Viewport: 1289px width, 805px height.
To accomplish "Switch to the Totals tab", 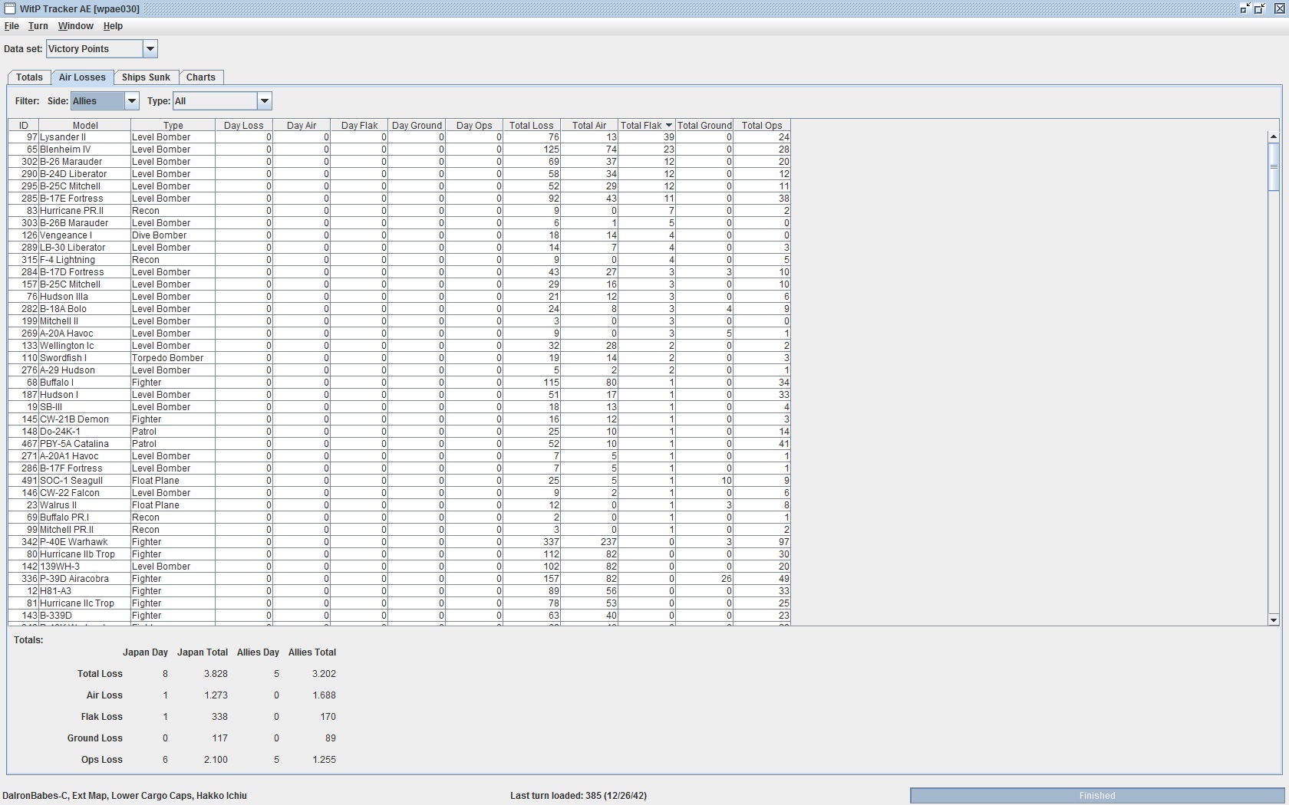I will (29, 77).
